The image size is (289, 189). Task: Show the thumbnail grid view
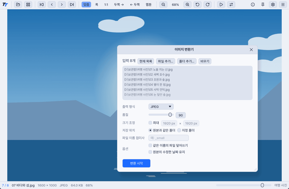pyautogui.click(x=28, y=5)
